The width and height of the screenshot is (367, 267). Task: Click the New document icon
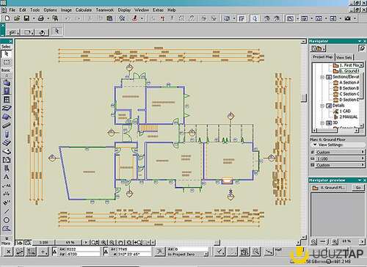click(7, 18)
